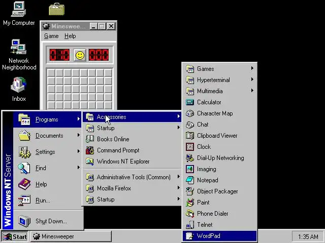Expand the Settings submenu arrow
Image resolution: width=325 pixels, height=243 pixels.
pyautogui.click(x=79, y=151)
